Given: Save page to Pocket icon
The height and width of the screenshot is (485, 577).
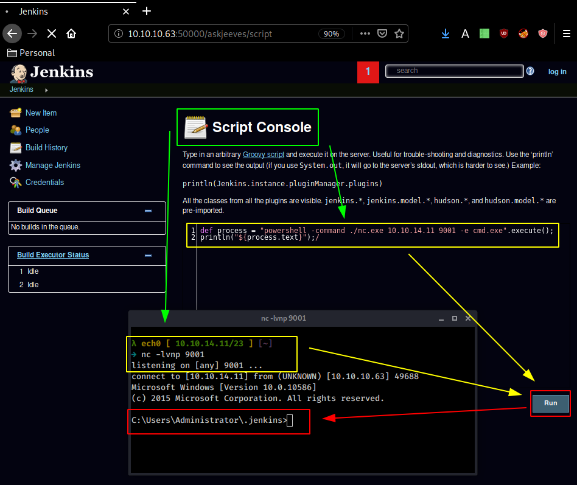Looking at the screenshot, I should tap(382, 34).
